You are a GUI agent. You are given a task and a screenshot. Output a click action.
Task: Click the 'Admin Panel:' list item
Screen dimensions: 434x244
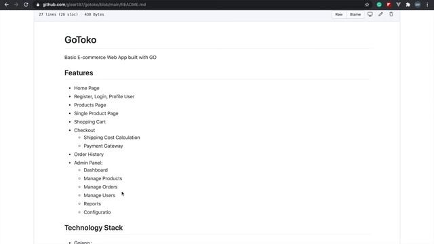coord(88,163)
